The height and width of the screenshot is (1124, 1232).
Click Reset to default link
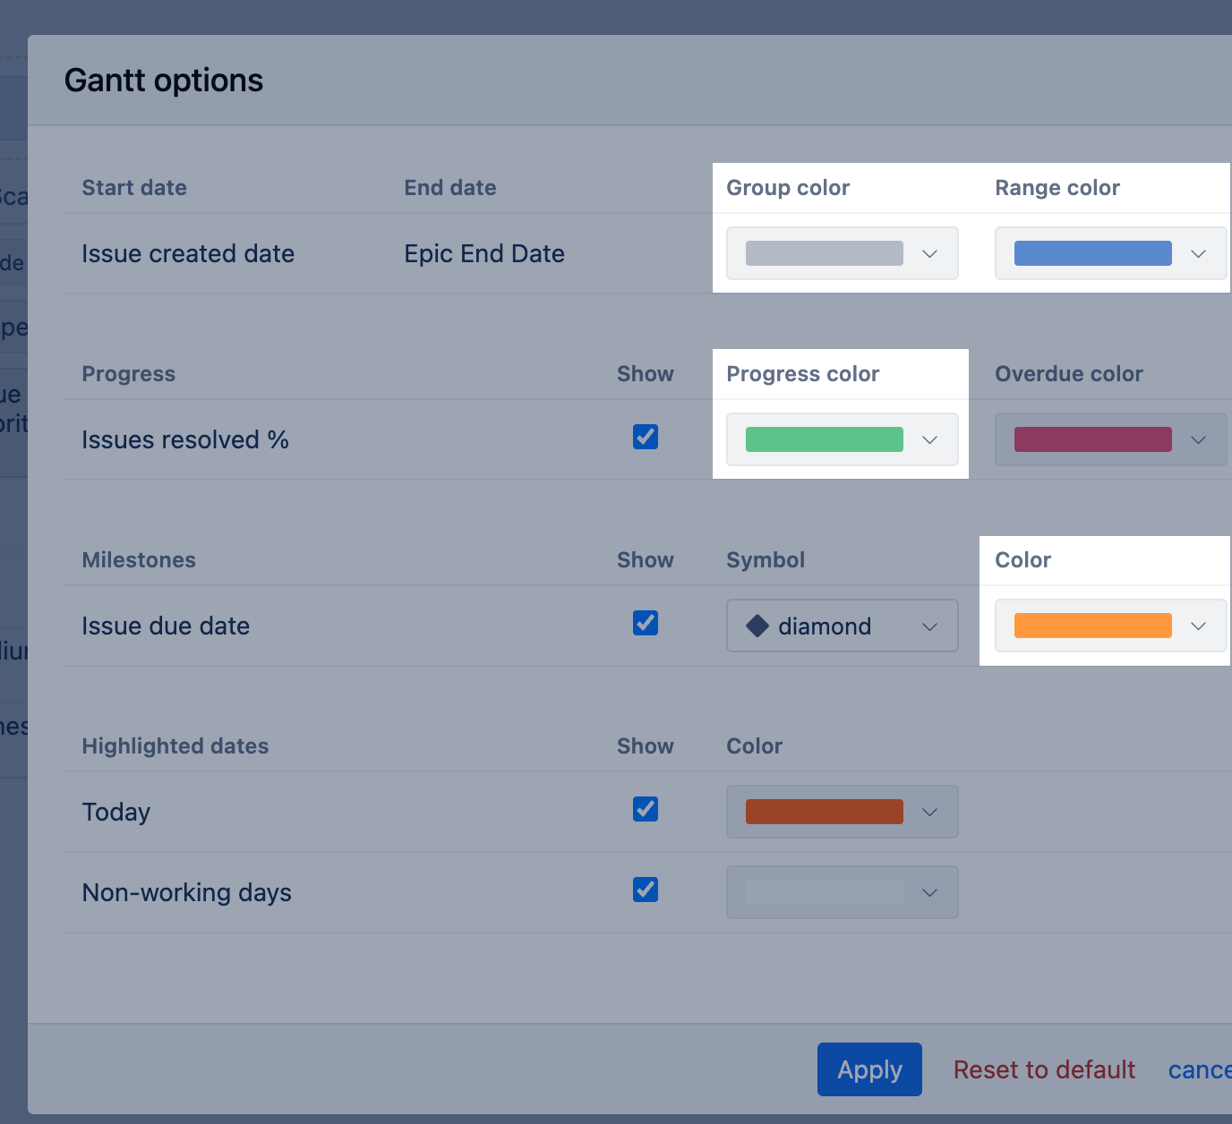(1044, 1069)
